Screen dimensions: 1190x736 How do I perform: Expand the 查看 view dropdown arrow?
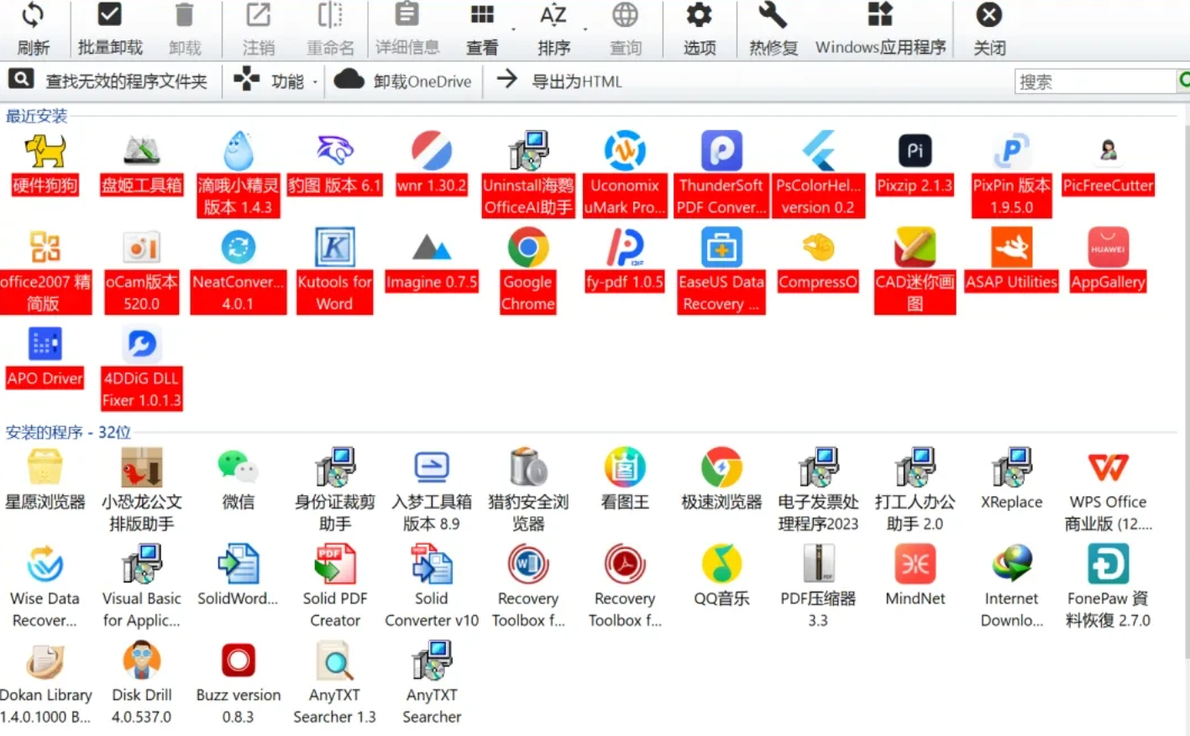click(x=513, y=29)
